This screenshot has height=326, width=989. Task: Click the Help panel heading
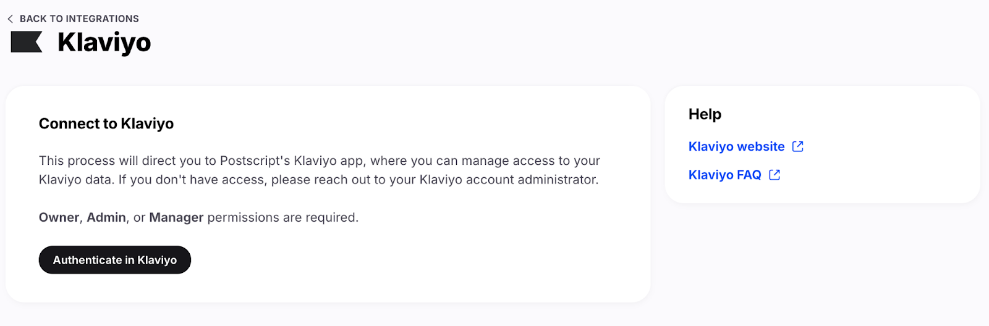click(x=705, y=114)
